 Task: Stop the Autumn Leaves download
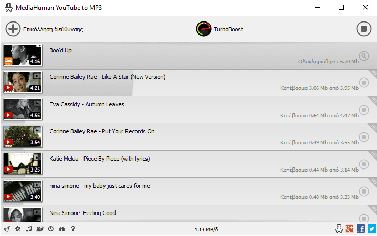[x=364, y=110]
